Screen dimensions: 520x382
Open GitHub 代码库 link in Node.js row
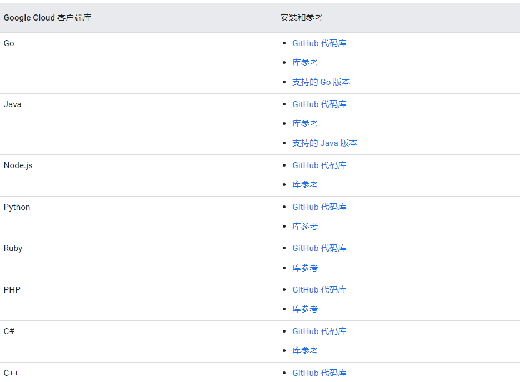click(319, 165)
